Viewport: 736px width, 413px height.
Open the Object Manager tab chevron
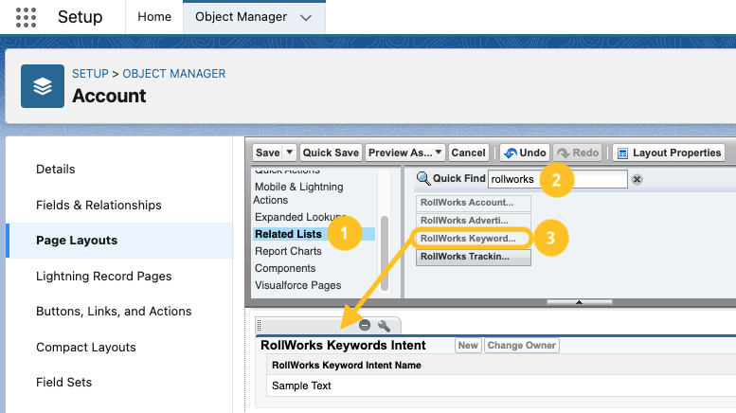tap(306, 18)
